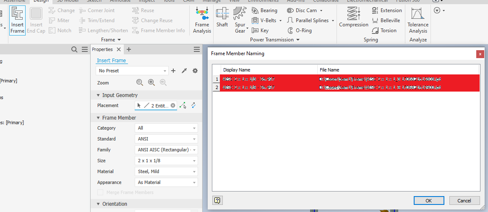Open Frame Member Info
The width and height of the screenshot is (488, 212).
[159, 31]
